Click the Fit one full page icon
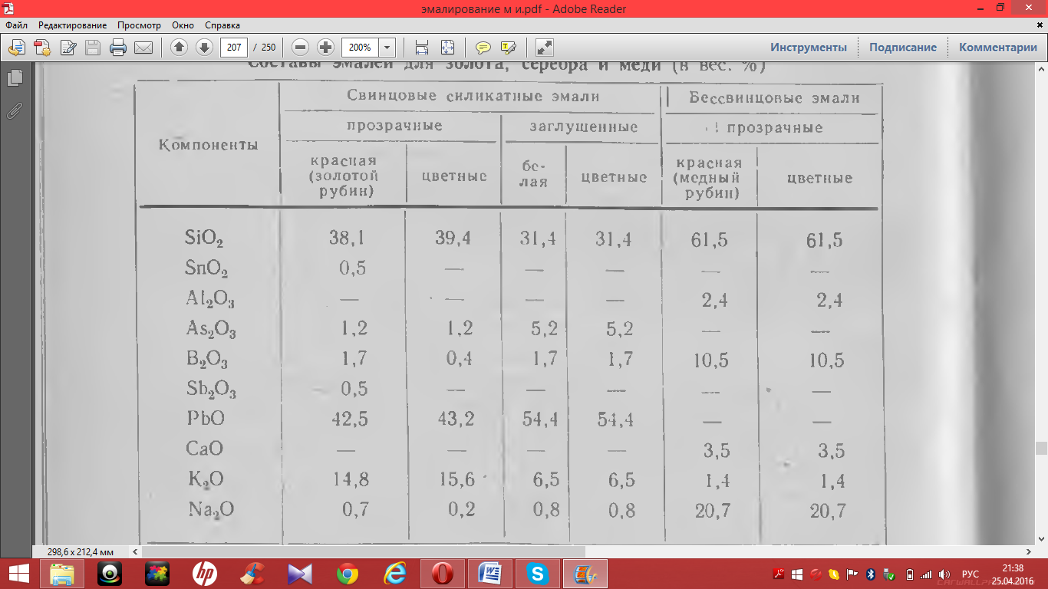The width and height of the screenshot is (1048, 589). click(447, 48)
